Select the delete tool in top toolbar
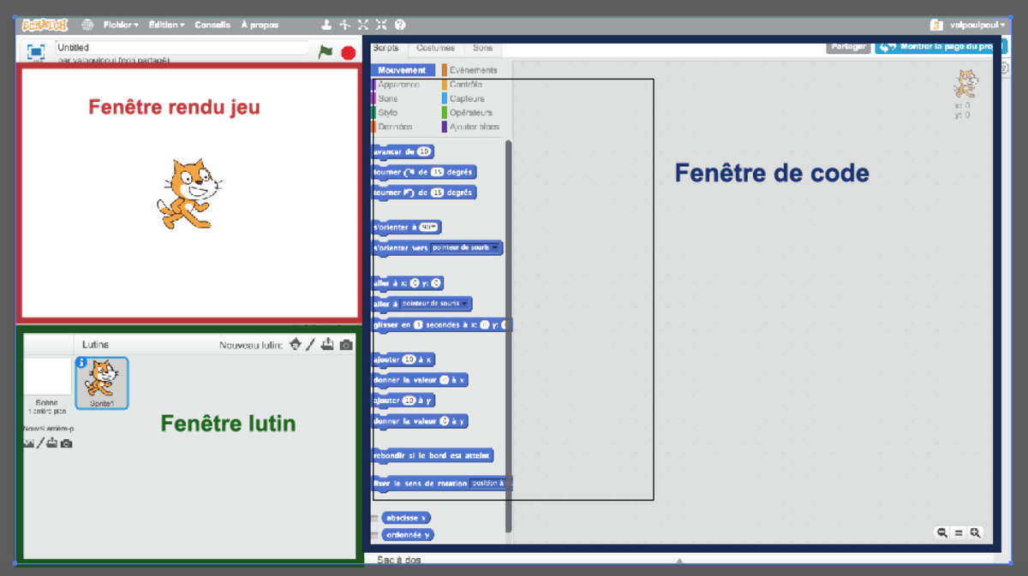 coord(344,25)
